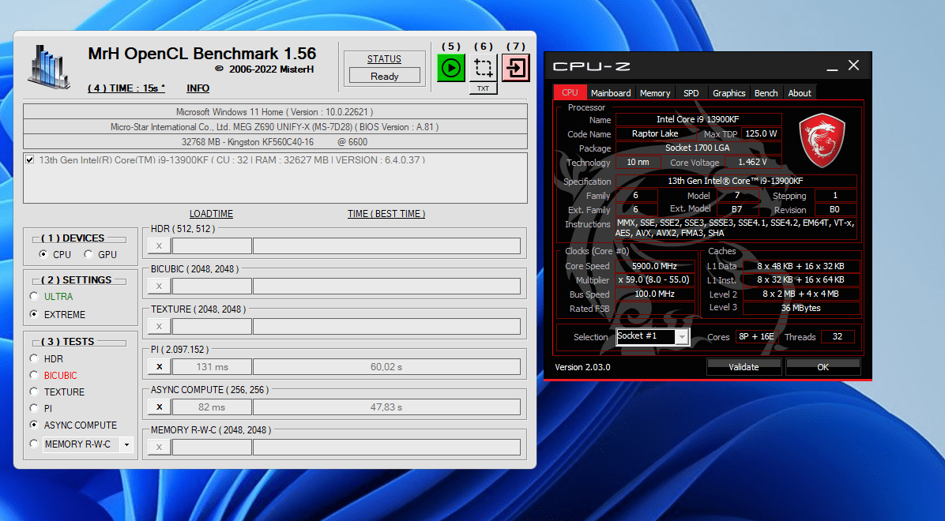Click the Level 3 cache 36 MBytes value
945x521 pixels.
(801, 308)
